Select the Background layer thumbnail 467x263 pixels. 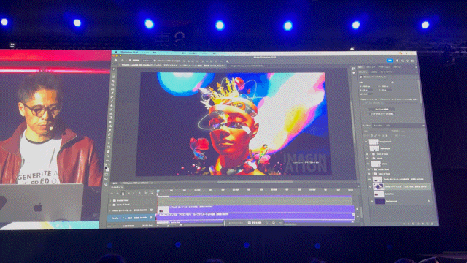[x=379, y=202]
